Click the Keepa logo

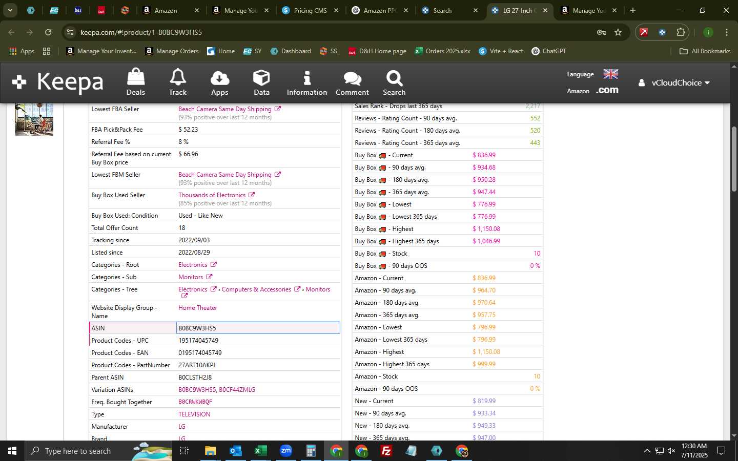click(58, 82)
